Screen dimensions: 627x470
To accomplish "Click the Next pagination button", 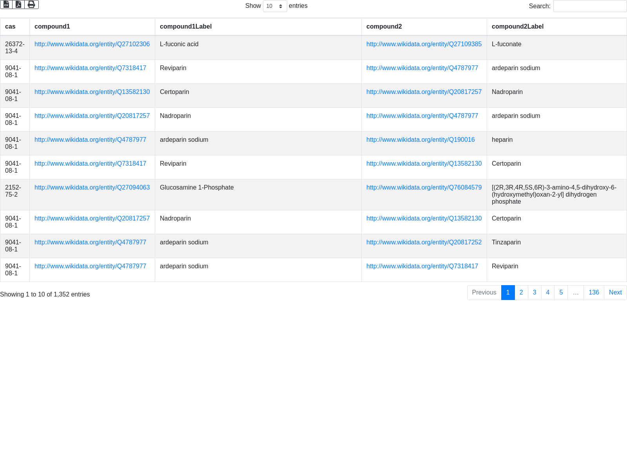I will pyautogui.click(x=615, y=293).
